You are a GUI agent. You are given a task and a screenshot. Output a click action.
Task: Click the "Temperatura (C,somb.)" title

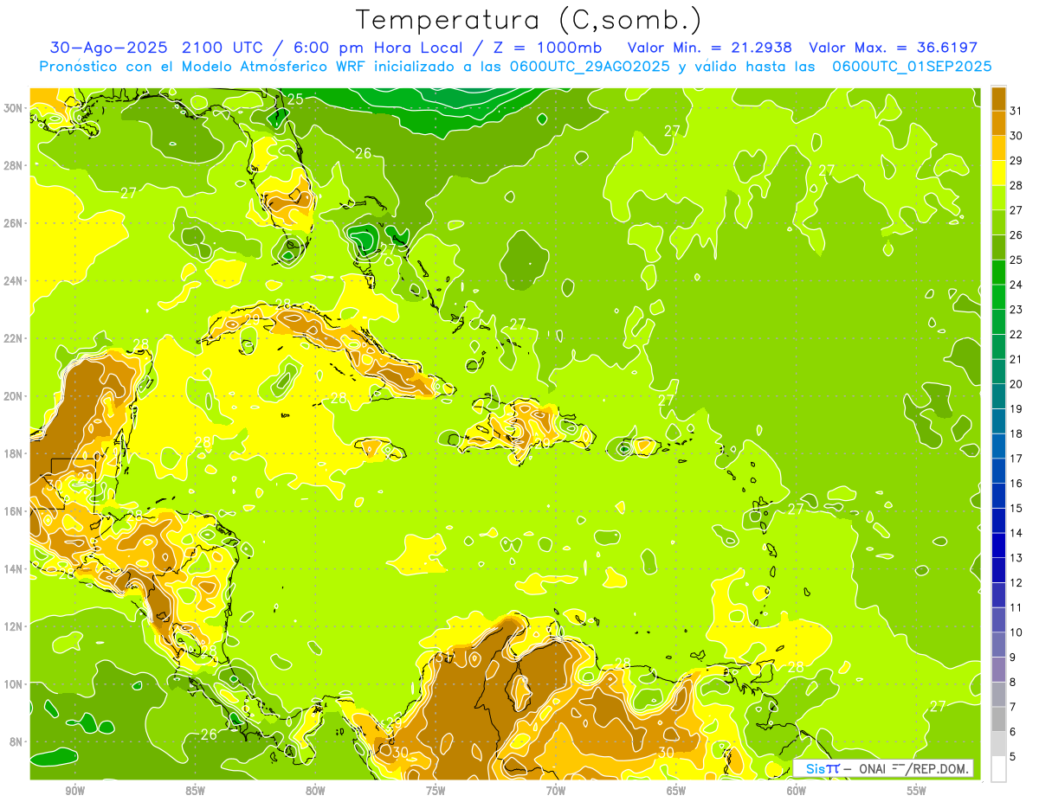click(529, 20)
